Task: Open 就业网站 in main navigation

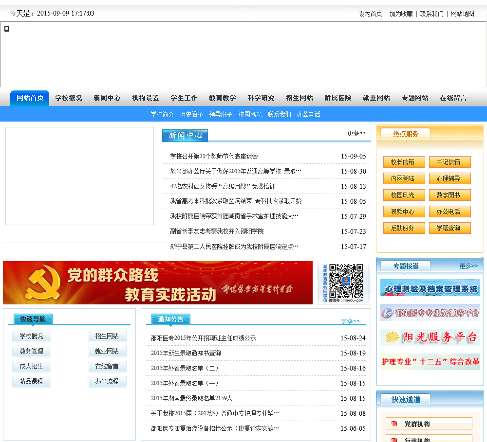Action: tap(376, 98)
